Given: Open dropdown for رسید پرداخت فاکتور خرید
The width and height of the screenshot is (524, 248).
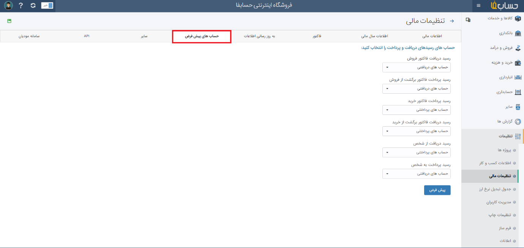Looking at the screenshot, I should [417, 110].
